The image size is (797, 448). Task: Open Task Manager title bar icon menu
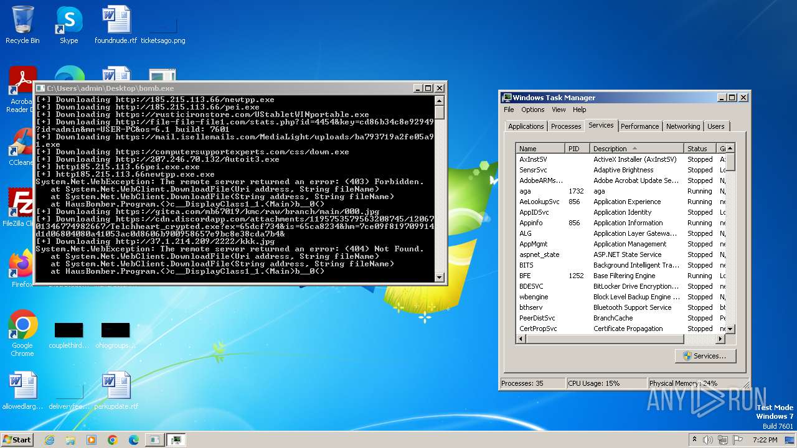pos(507,98)
